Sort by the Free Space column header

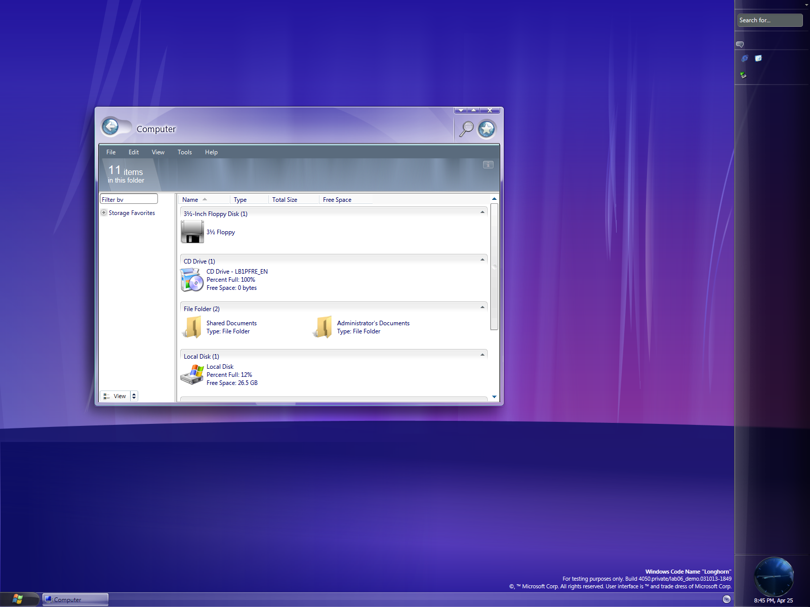point(346,200)
